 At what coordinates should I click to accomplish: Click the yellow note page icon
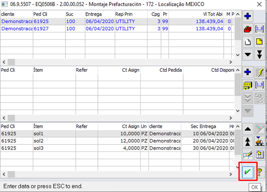(x=259, y=42)
